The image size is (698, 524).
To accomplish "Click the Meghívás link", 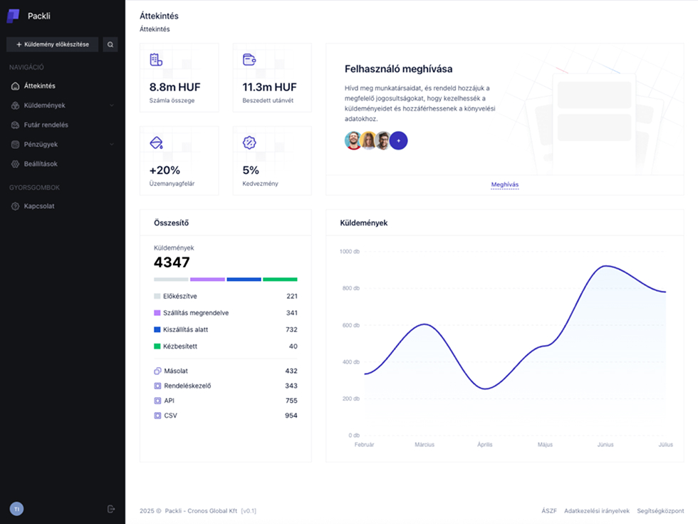I will 504,185.
